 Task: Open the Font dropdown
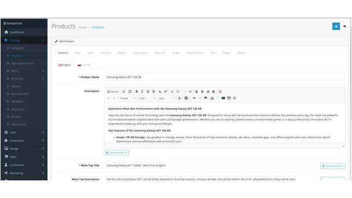tap(147, 98)
